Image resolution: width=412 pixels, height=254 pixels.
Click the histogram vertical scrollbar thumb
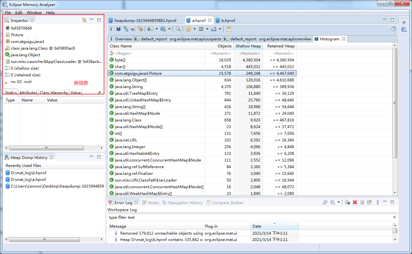coord(395,103)
